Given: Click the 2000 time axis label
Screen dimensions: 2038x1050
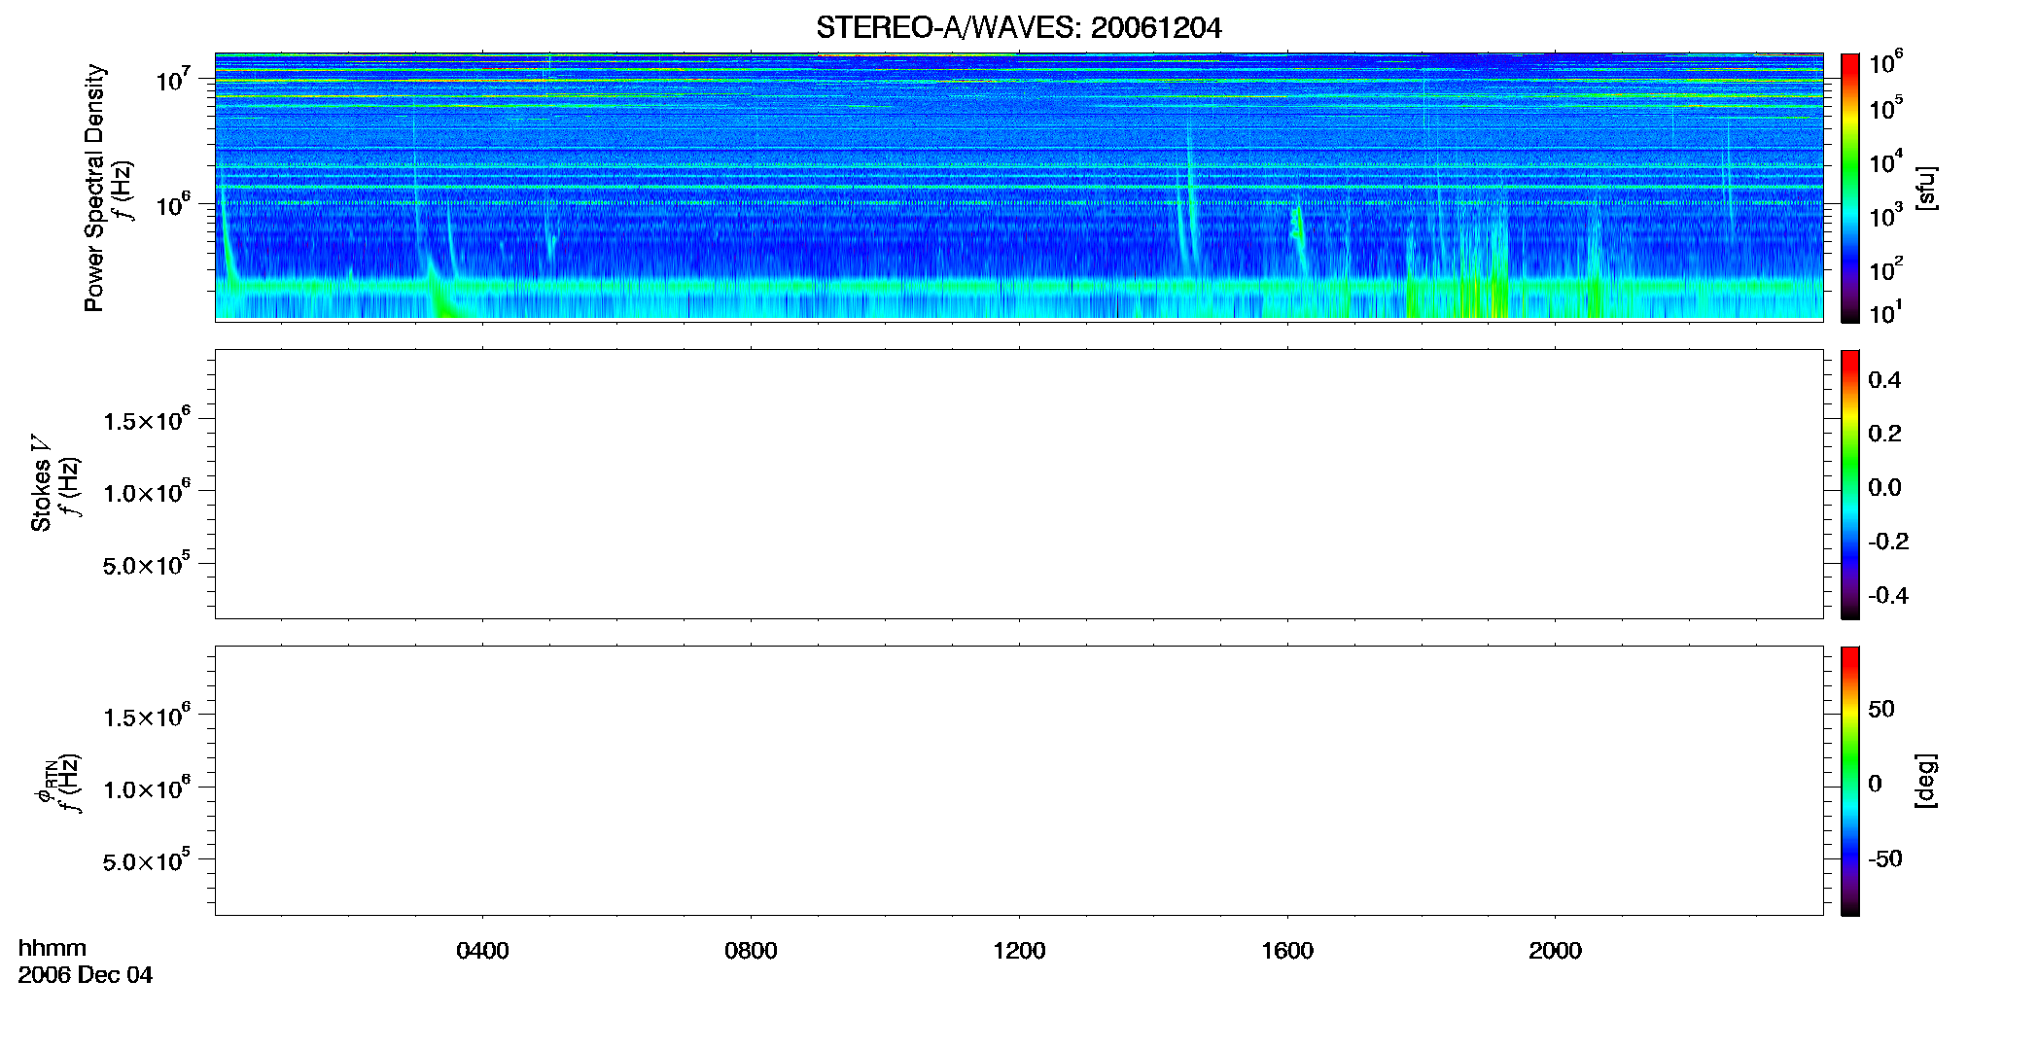Looking at the screenshot, I should (x=1555, y=951).
